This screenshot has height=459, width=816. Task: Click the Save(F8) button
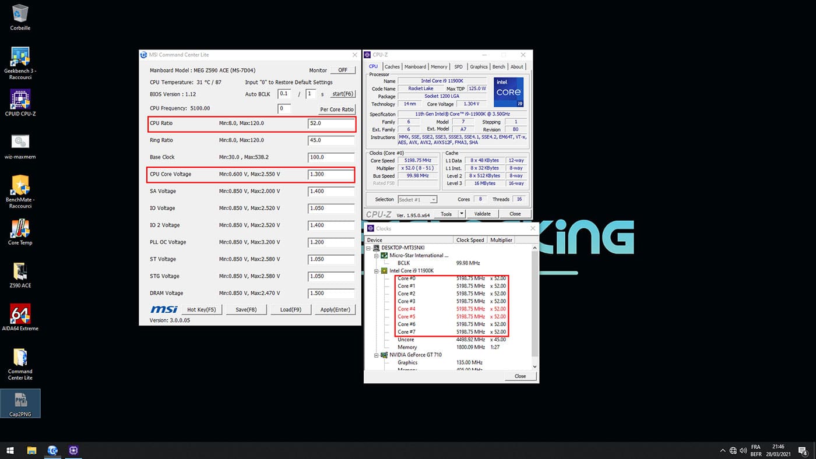246,309
